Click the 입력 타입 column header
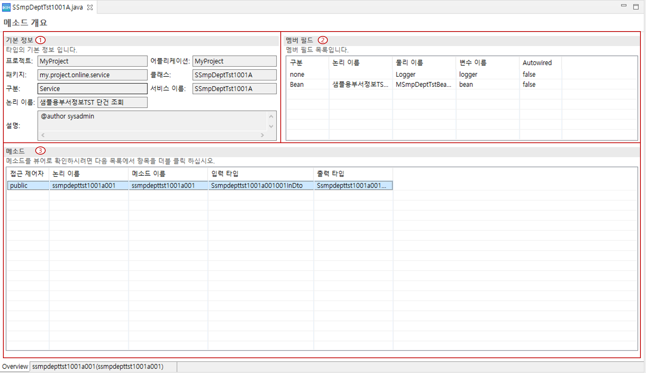 point(225,174)
